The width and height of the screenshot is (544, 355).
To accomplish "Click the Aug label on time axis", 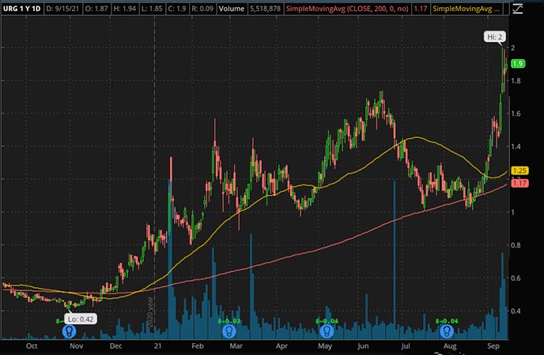I will pyautogui.click(x=450, y=346).
